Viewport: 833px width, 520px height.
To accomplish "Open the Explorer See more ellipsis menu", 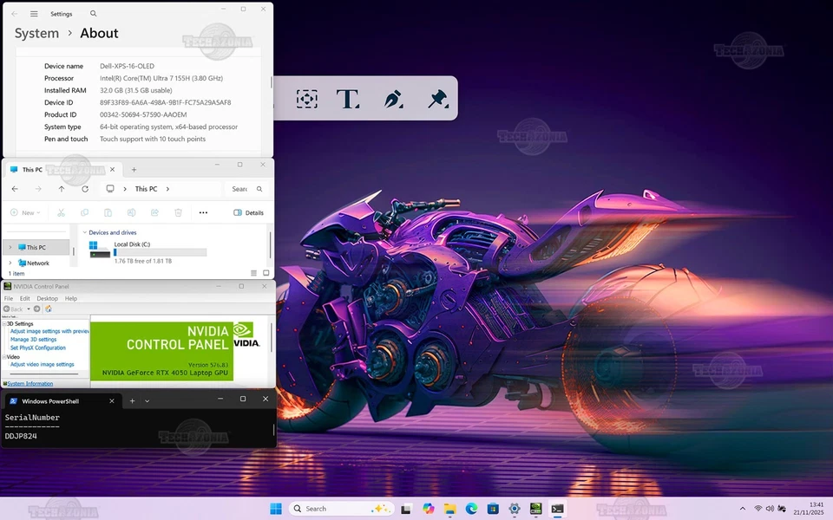I will (x=203, y=212).
